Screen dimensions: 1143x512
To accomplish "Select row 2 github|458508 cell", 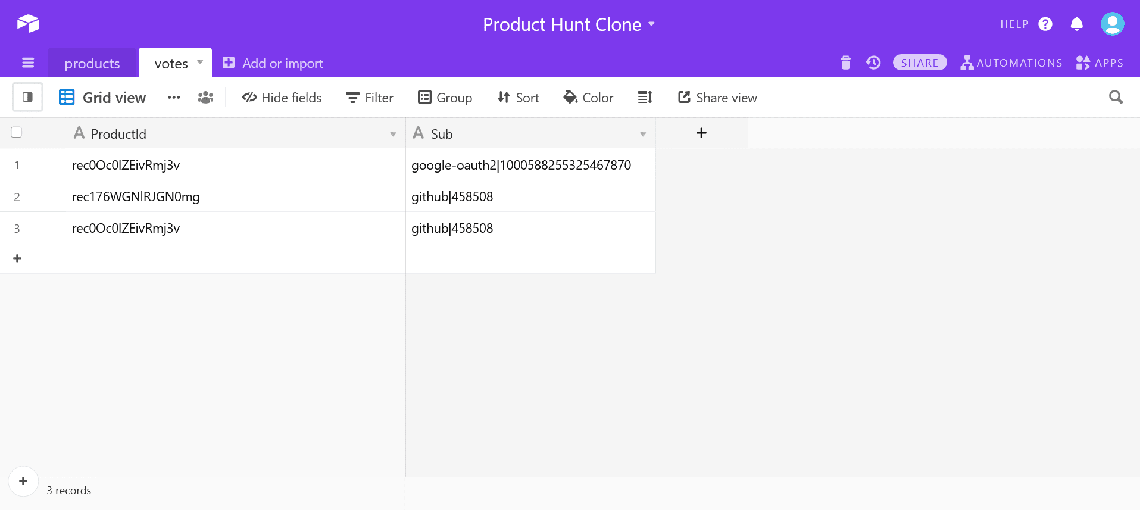I will [530, 196].
